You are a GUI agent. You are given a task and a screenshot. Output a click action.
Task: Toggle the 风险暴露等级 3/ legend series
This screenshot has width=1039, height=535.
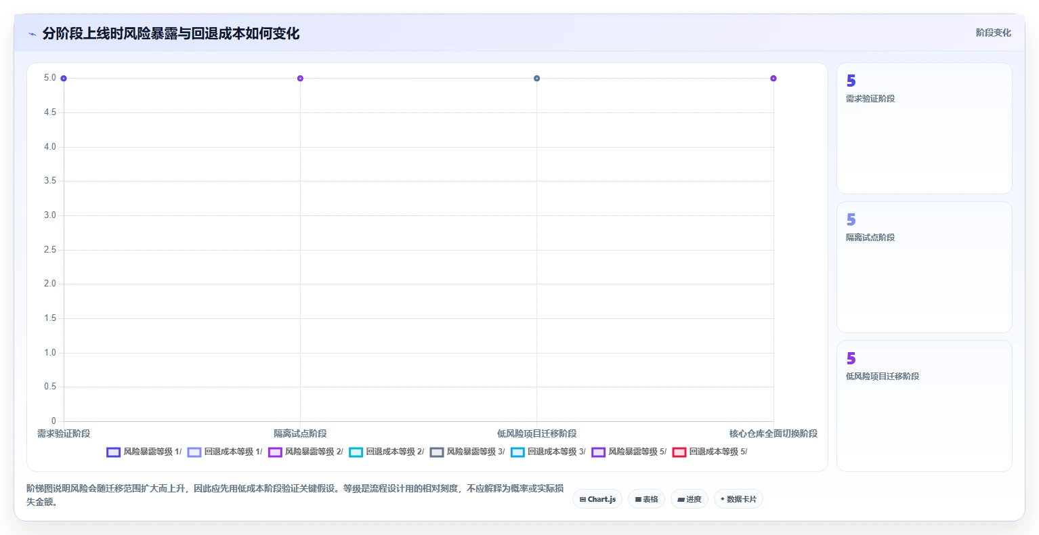tap(467, 452)
